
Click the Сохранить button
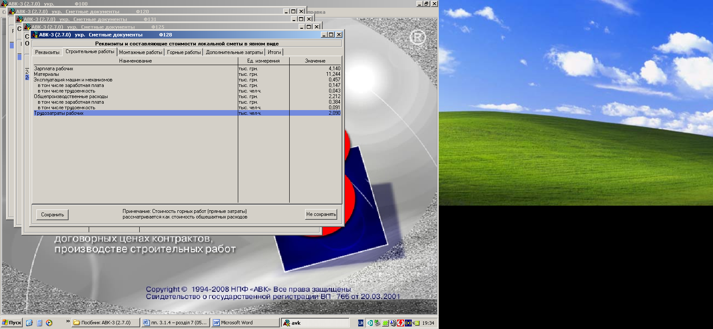click(x=52, y=215)
